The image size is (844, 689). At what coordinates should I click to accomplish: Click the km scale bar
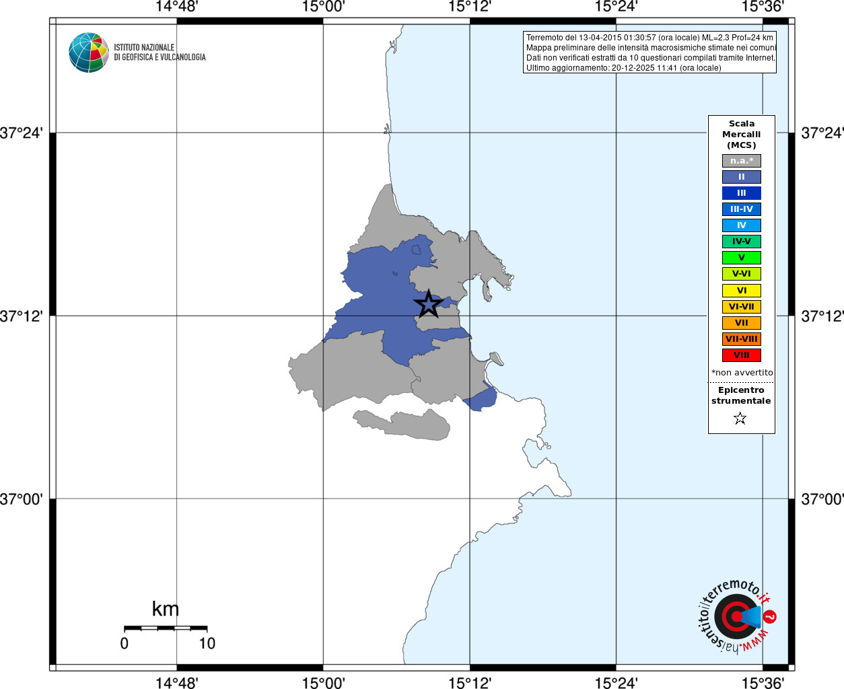[166, 628]
